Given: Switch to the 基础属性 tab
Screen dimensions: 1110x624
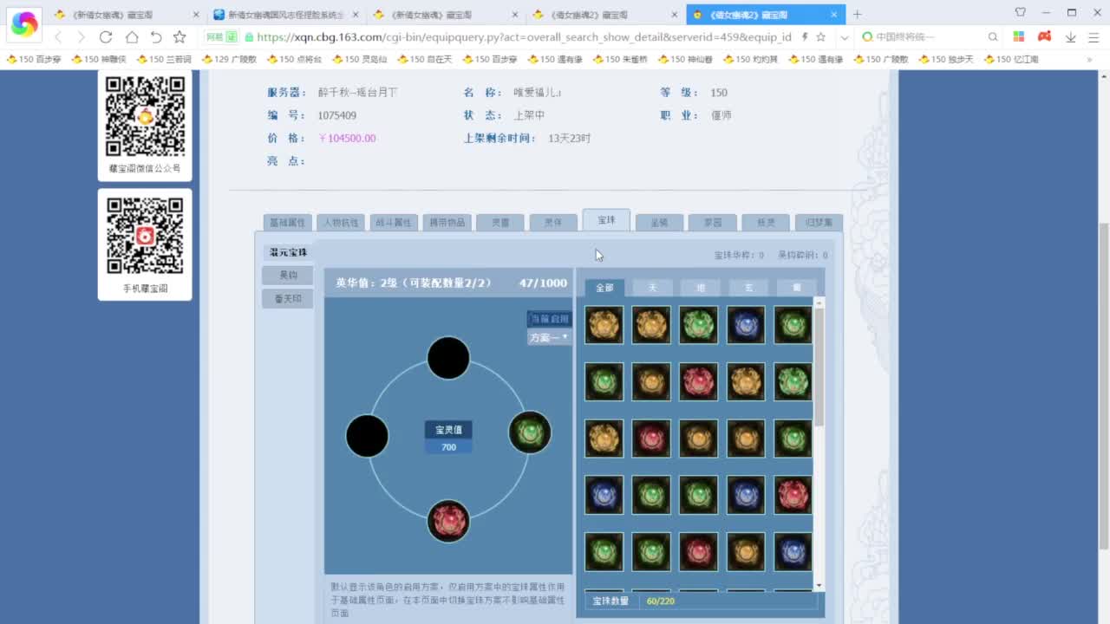Looking at the screenshot, I should point(287,222).
